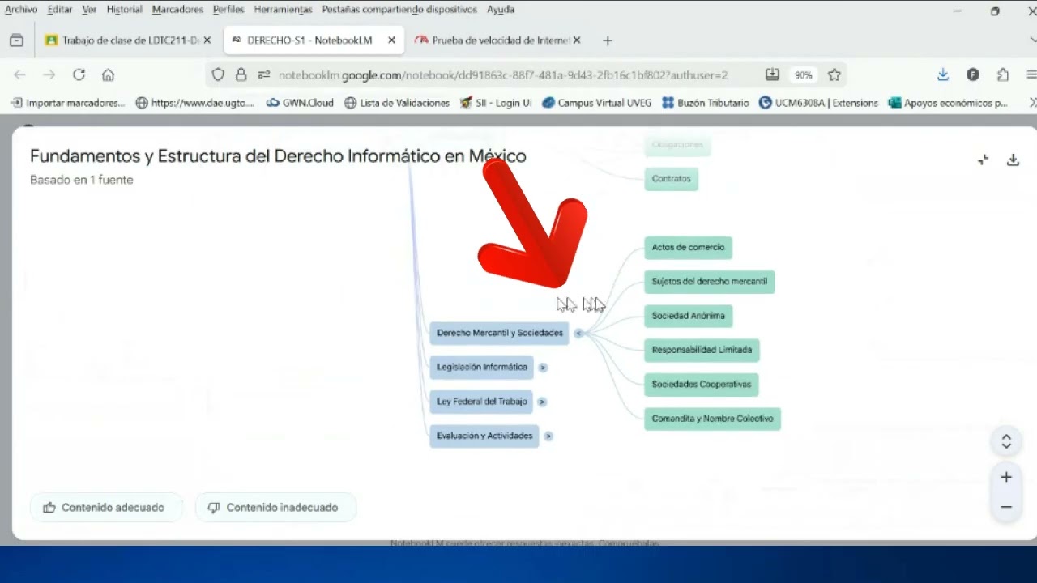Select the Contratos node
The width and height of the screenshot is (1037, 583).
point(672,179)
